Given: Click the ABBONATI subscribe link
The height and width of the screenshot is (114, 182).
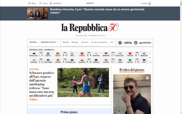Looking at the screenshot, I should [x=90, y=3].
